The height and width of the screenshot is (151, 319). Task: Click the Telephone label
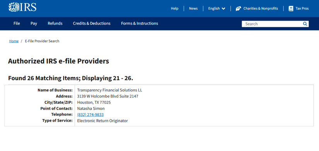pos(62,114)
